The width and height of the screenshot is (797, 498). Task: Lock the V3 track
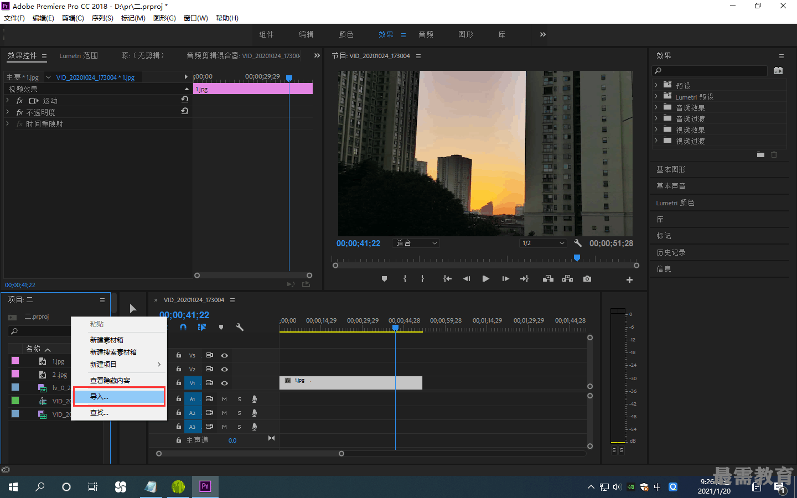[179, 355]
